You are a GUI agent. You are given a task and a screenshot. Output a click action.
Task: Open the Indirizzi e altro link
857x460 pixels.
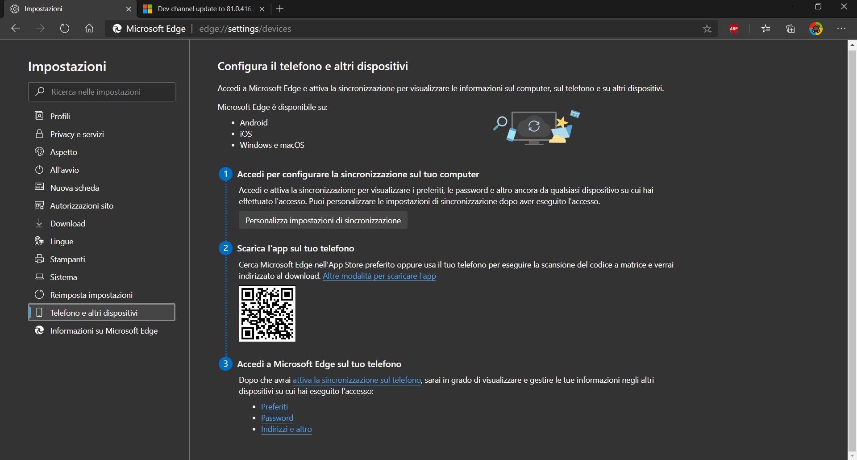pos(287,429)
